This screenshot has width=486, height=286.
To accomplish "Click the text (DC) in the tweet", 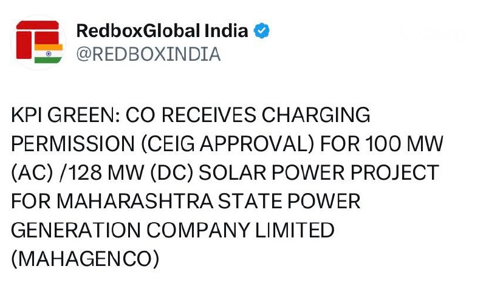I will click(x=172, y=173).
